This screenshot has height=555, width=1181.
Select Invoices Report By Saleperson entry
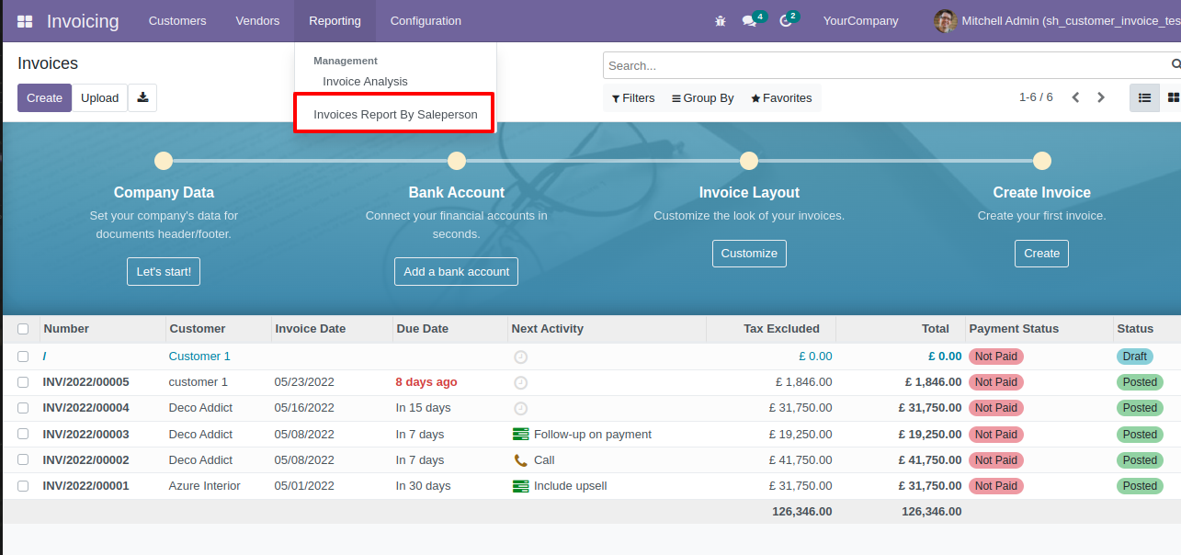pyautogui.click(x=395, y=115)
